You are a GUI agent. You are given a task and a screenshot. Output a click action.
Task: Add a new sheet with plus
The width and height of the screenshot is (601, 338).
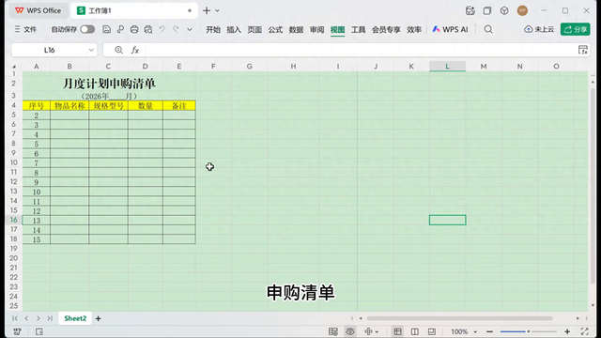point(98,318)
